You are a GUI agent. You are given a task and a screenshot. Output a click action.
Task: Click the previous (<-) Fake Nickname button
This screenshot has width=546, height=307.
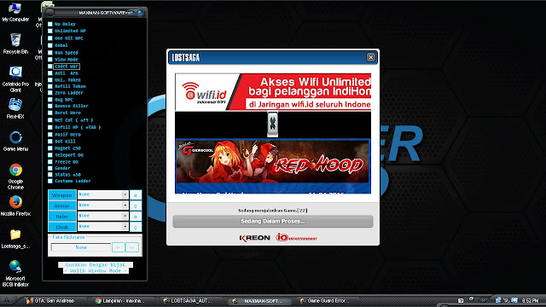(119, 247)
